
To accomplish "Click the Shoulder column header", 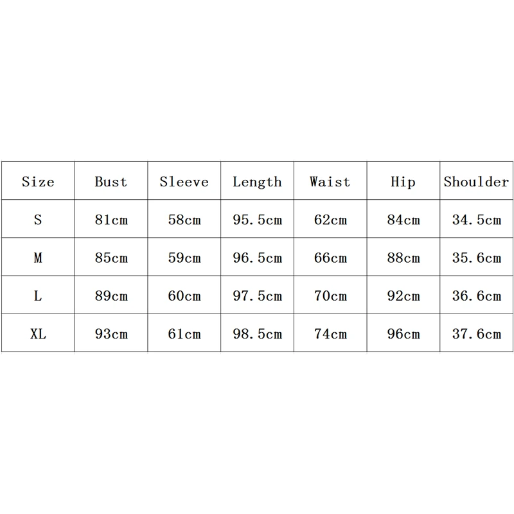I will [x=476, y=182].
